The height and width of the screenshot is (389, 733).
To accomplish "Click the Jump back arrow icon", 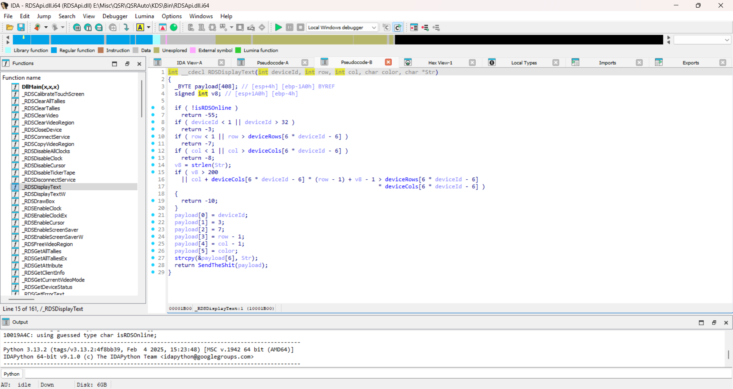I will tap(37, 27).
